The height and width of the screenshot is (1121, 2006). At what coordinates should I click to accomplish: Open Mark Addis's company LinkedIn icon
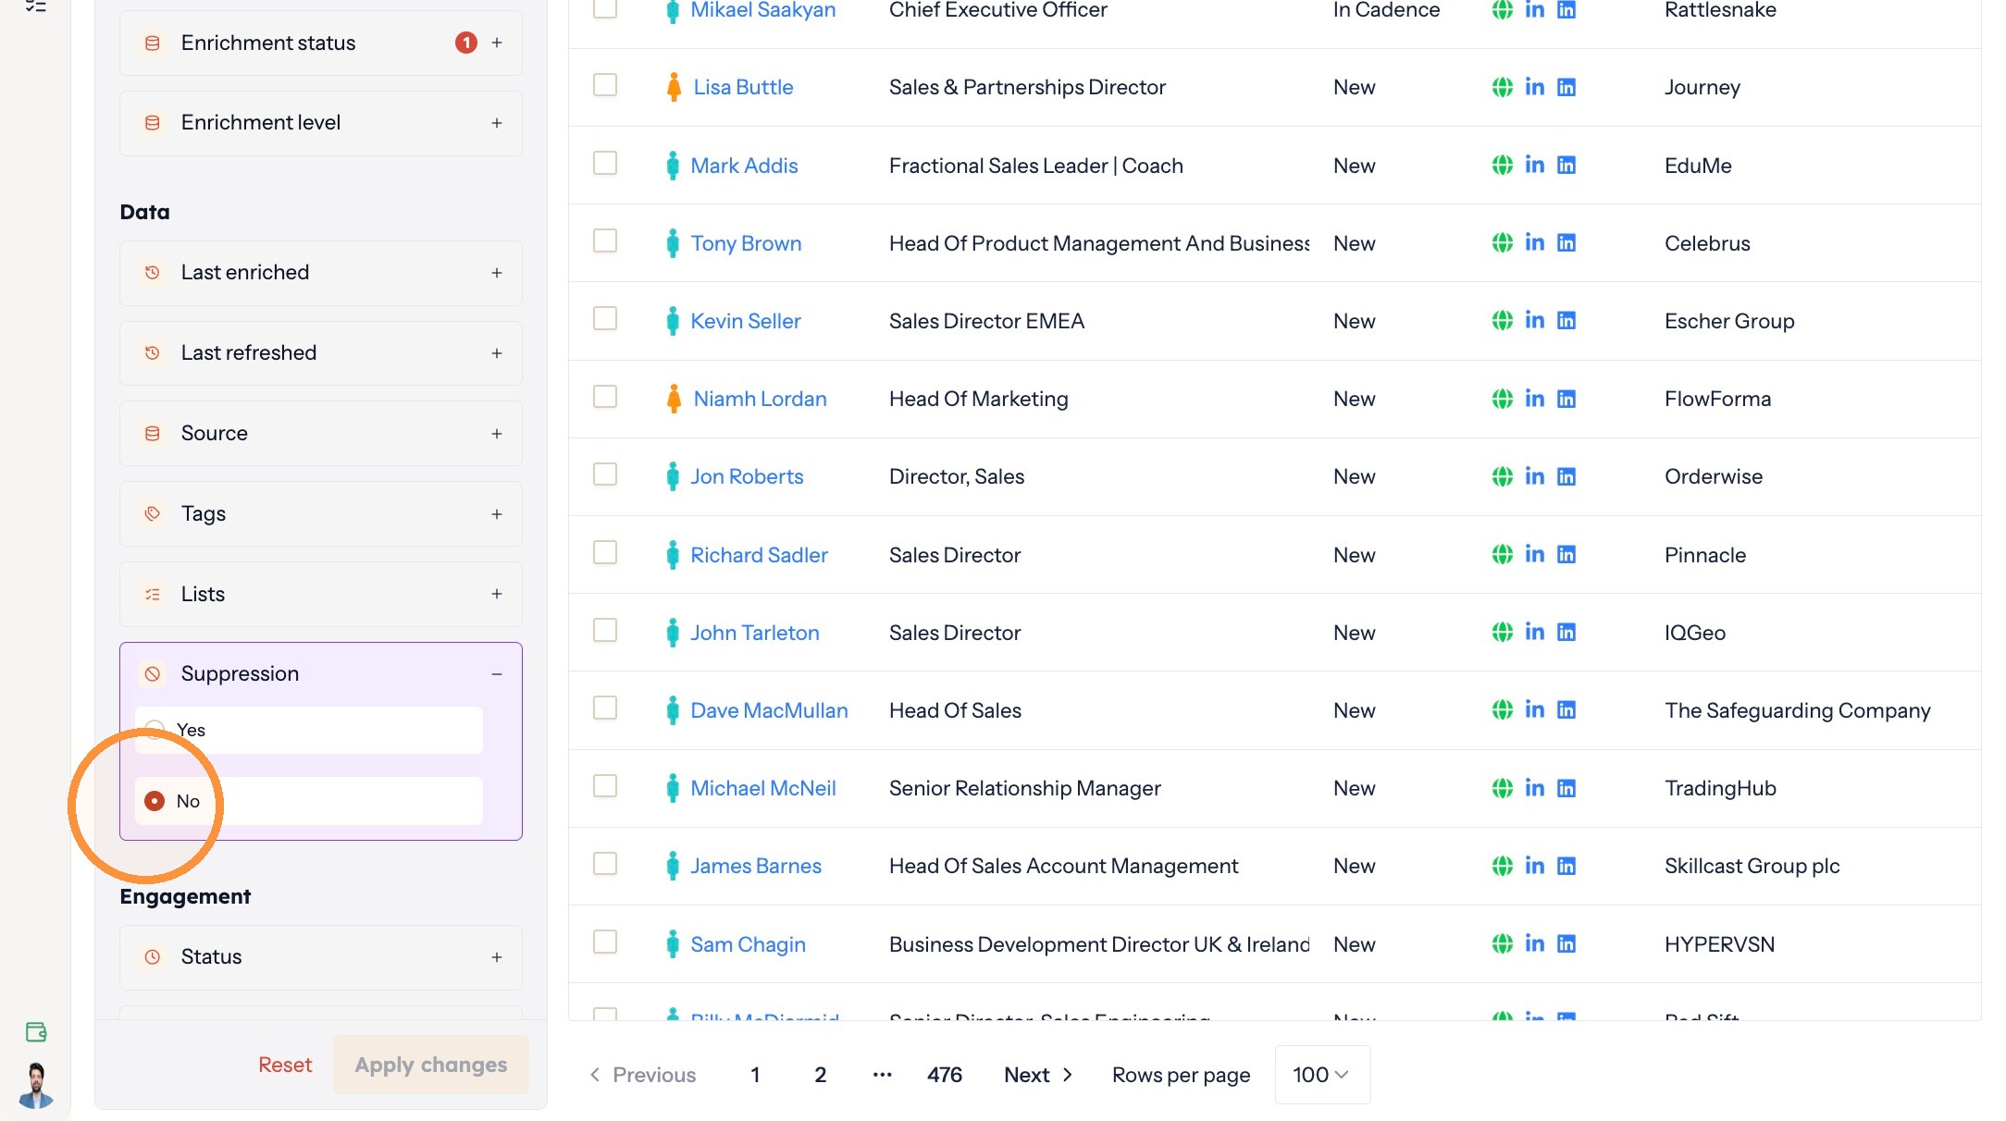(x=1566, y=166)
